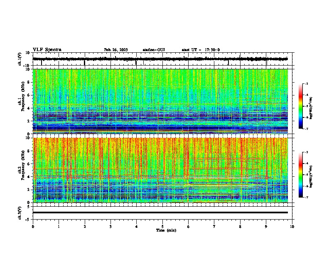
Task: Click the "7" tick on time axis
Action: click(x=214, y=227)
